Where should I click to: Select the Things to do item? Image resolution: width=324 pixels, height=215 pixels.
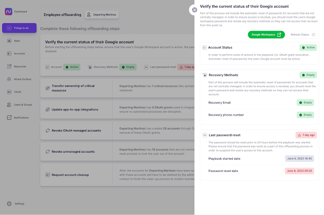[x=19, y=28]
